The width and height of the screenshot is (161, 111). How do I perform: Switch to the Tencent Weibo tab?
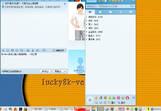(121, 12)
